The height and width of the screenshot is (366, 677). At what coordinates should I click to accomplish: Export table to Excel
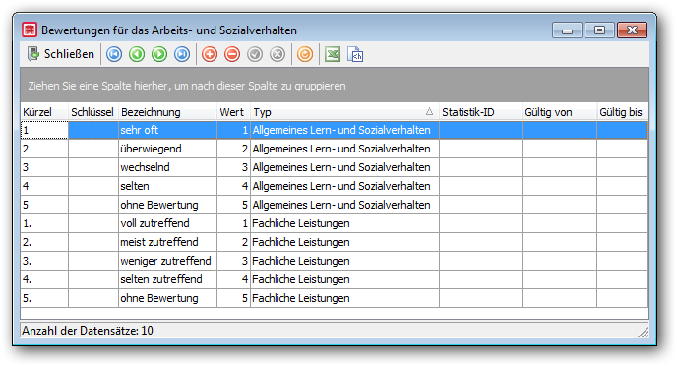[x=333, y=54]
